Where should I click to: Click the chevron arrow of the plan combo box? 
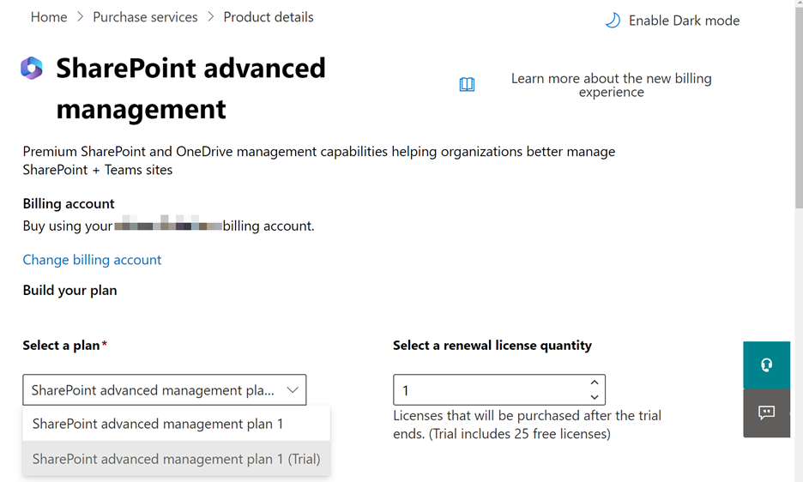[293, 390]
